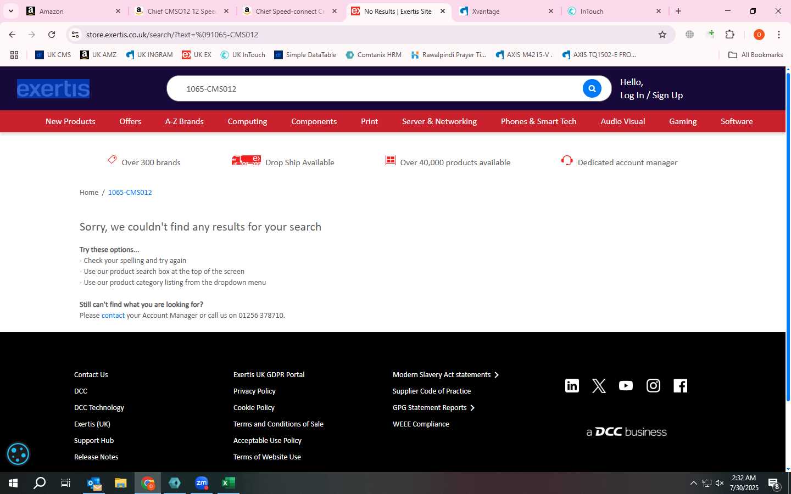Open Privacy Policy footer link
Image resolution: width=791 pixels, height=494 pixels.
(x=254, y=391)
